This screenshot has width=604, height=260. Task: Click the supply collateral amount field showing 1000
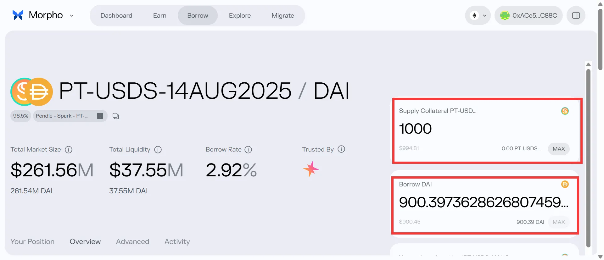coord(484,129)
